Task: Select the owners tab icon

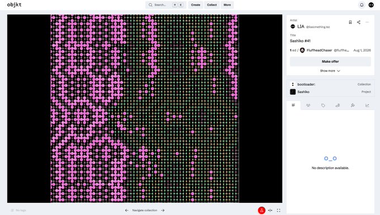Action: coord(308,106)
